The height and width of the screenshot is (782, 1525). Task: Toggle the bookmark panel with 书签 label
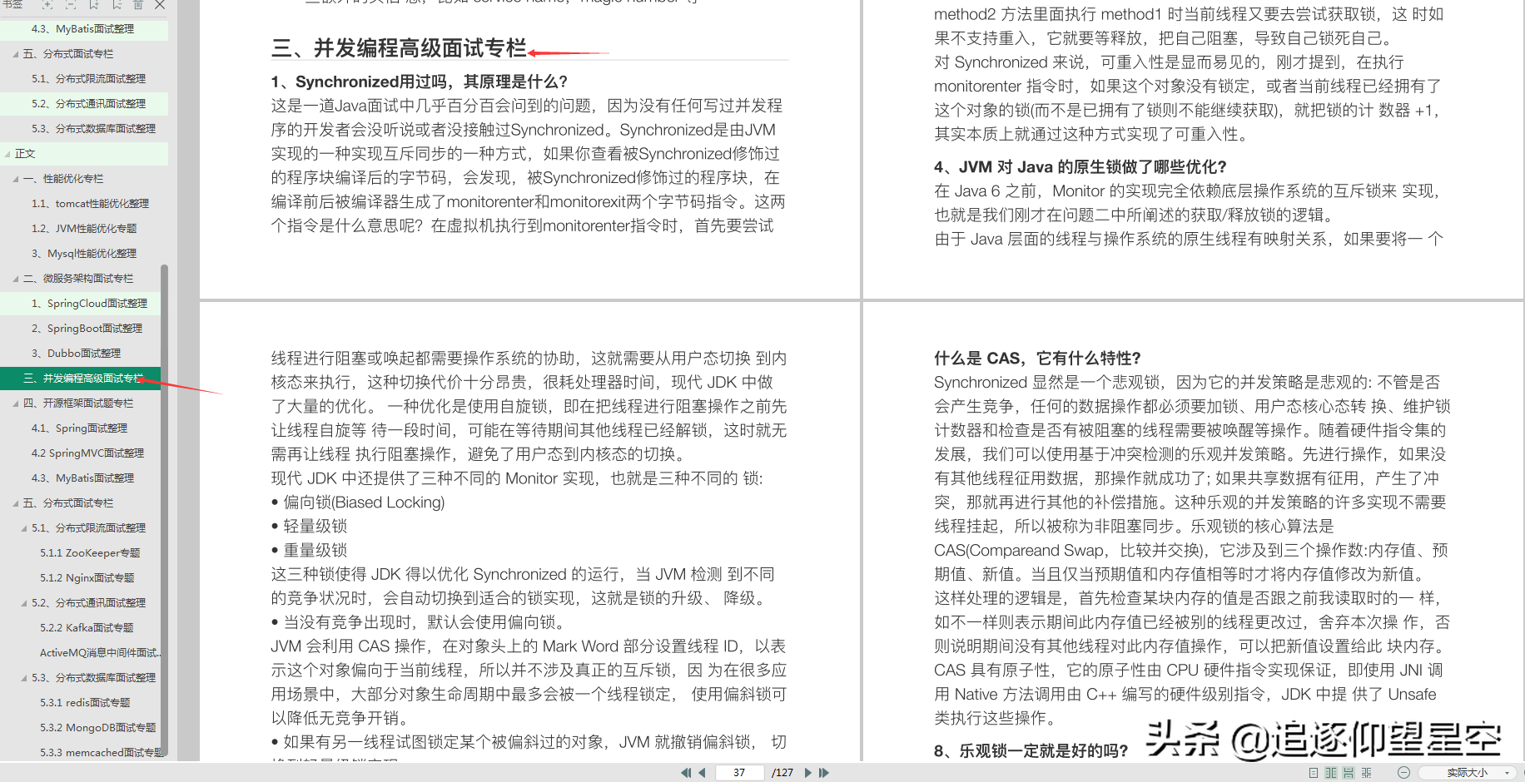tap(12, 5)
